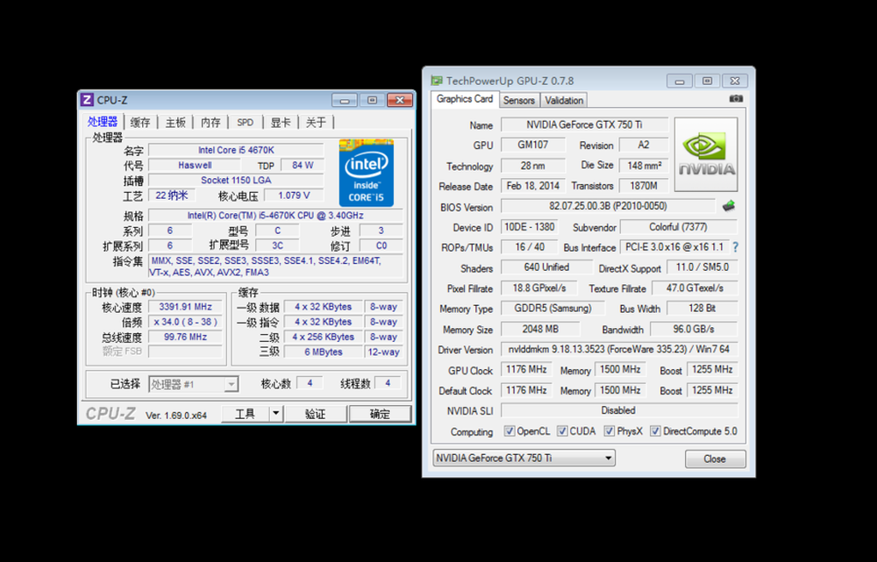Screen dimensions: 877x562
Task: Open the NVIDIA GeForce GTX 750 Ti dropdown
Action: [x=524, y=458]
